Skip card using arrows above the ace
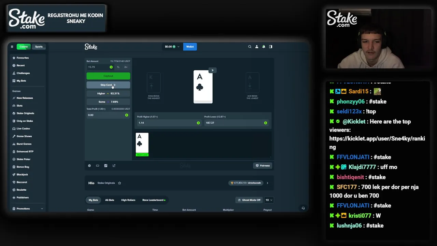Screen dimensions: 437x246 click(x=212, y=70)
